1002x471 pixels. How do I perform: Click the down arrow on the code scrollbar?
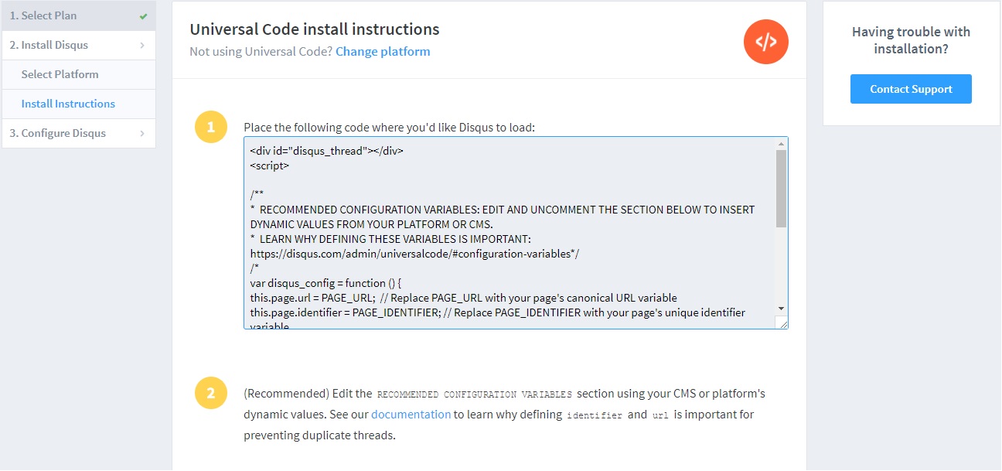coord(782,307)
